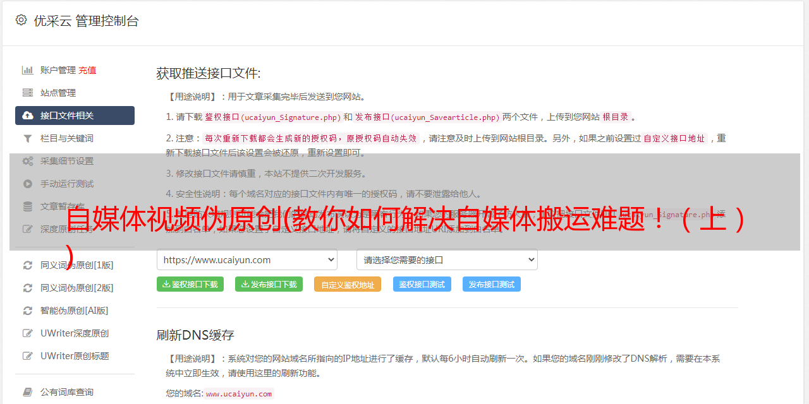Click the server icon for 站点管理
Screen dimensions: 809x404
tap(28, 93)
